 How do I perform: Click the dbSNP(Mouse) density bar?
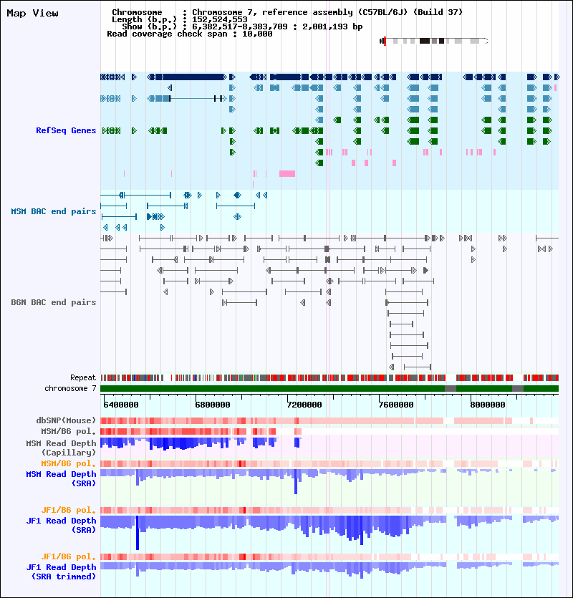click(329, 420)
